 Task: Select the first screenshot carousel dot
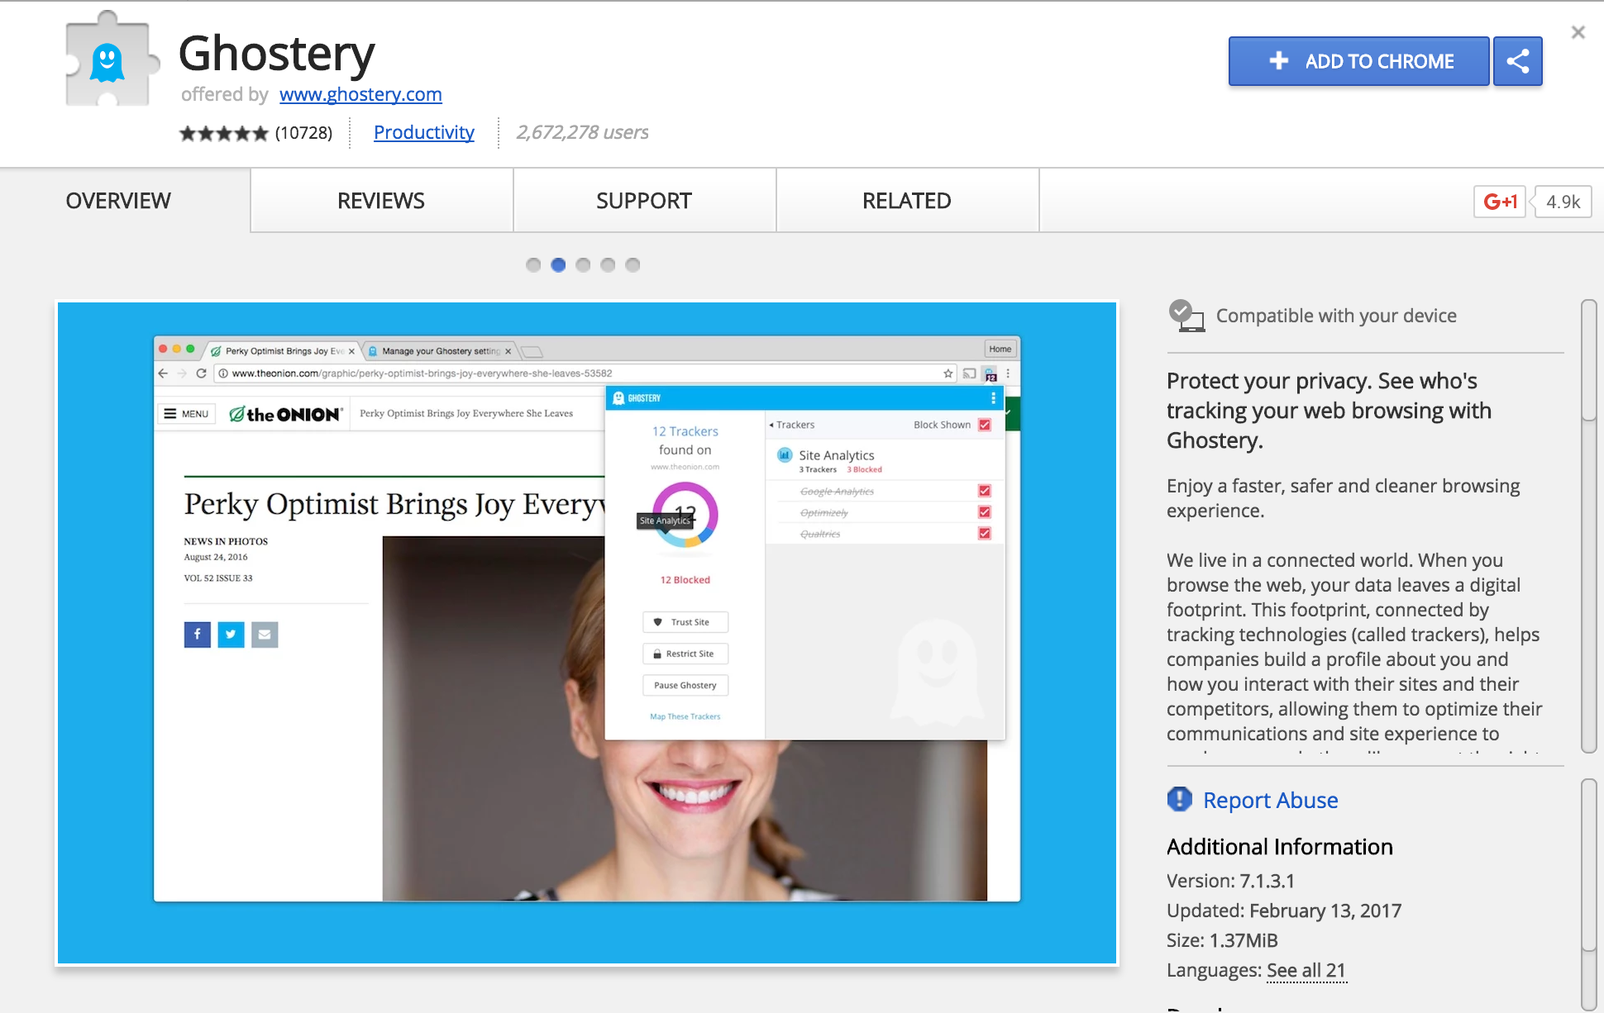tap(533, 265)
